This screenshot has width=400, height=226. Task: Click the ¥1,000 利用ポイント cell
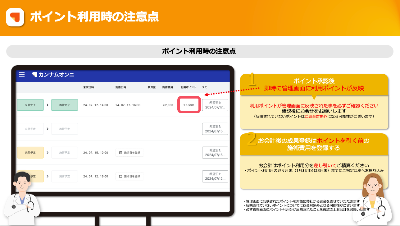(x=189, y=105)
